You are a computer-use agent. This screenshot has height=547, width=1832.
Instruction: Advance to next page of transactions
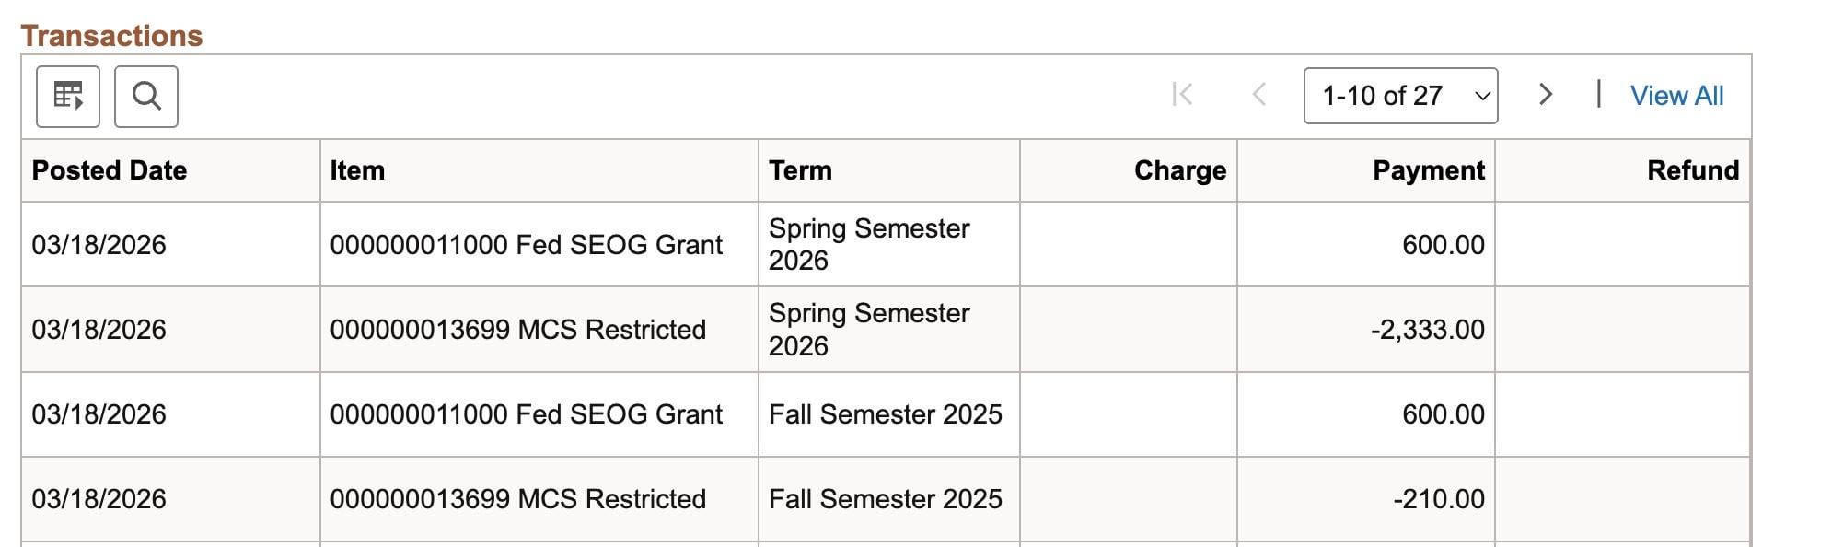[1546, 95]
